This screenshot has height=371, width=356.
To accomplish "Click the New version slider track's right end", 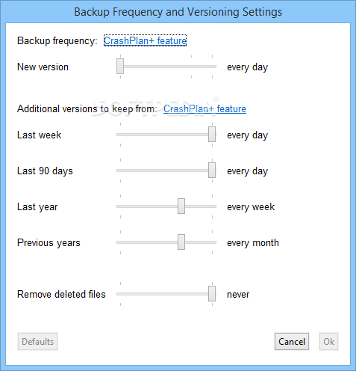I will point(214,67).
